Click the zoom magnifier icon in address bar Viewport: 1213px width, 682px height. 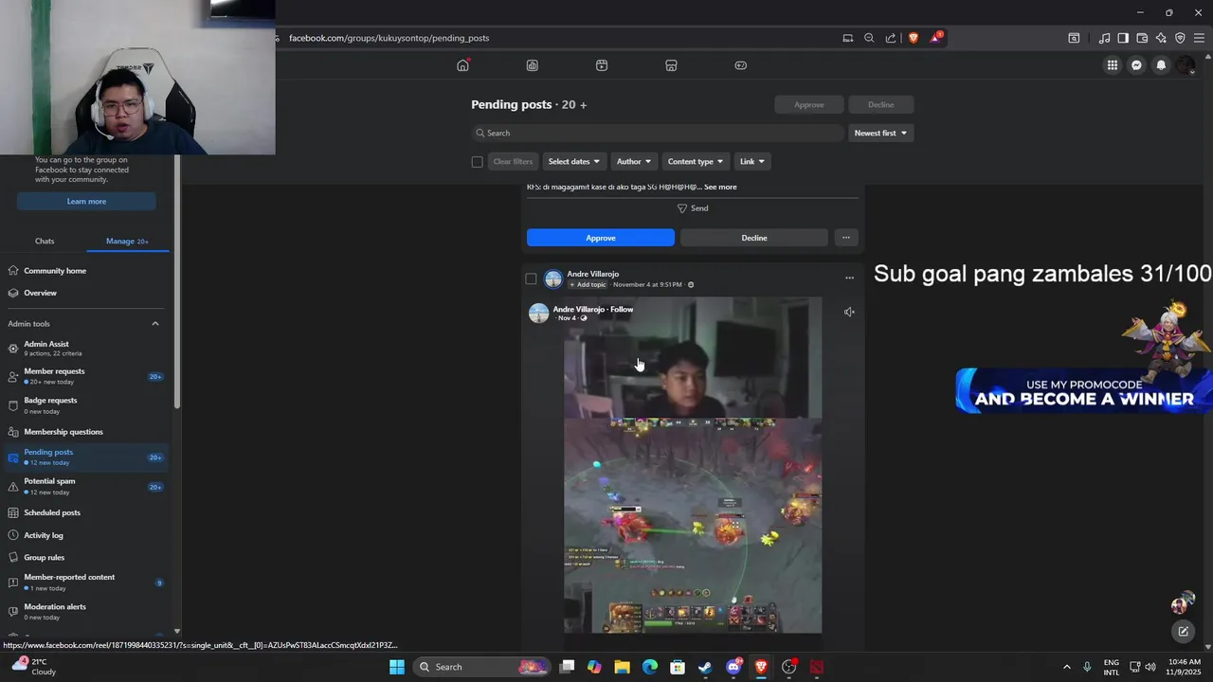[869, 38]
